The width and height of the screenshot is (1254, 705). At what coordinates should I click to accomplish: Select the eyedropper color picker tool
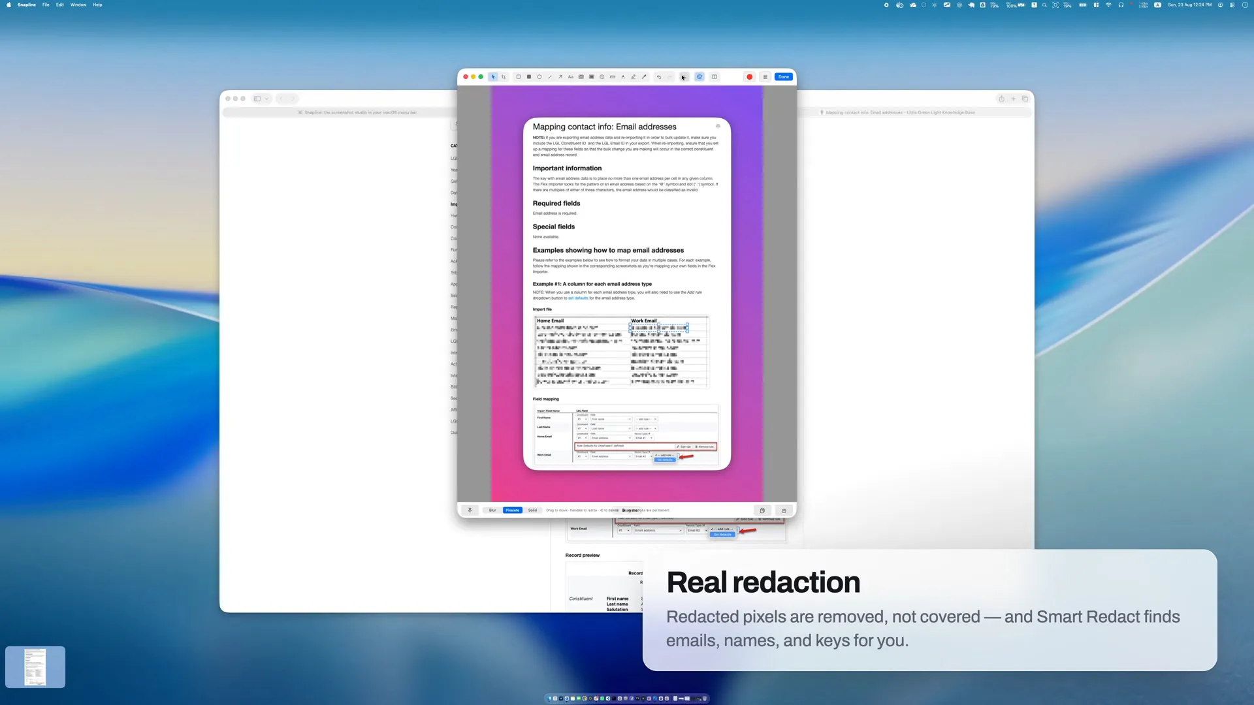[644, 77]
